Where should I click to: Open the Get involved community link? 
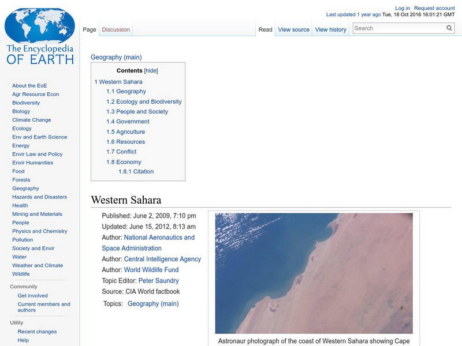33,295
